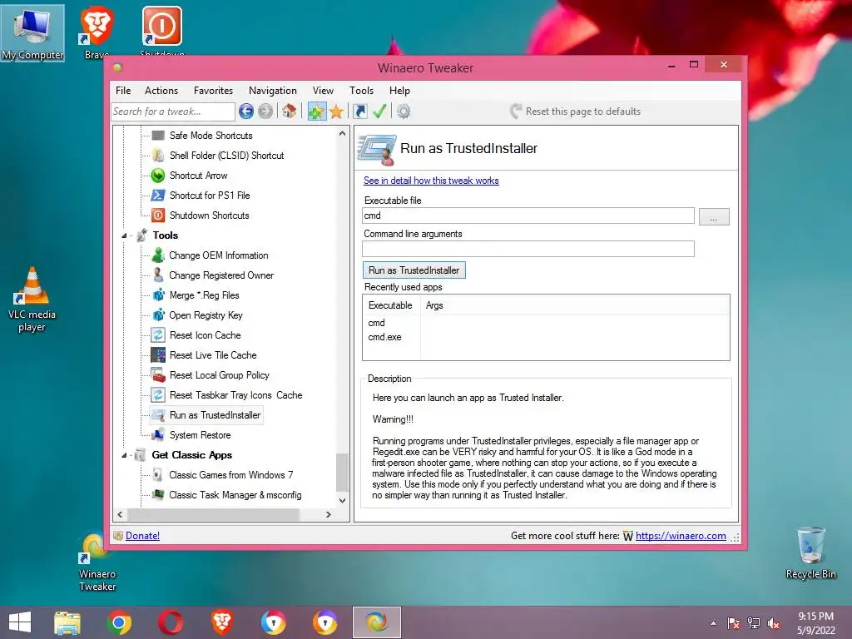Open the Favorites menu
This screenshot has width=852, height=639.
(x=213, y=91)
